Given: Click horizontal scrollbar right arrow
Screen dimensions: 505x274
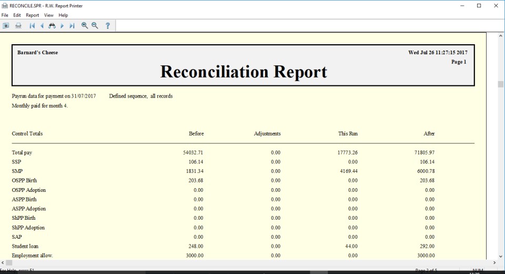Looking at the screenshot, I should [x=494, y=262].
